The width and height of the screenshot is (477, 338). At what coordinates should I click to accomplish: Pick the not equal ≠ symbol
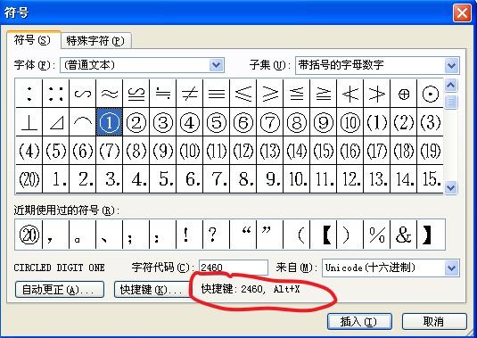(190, 94)
